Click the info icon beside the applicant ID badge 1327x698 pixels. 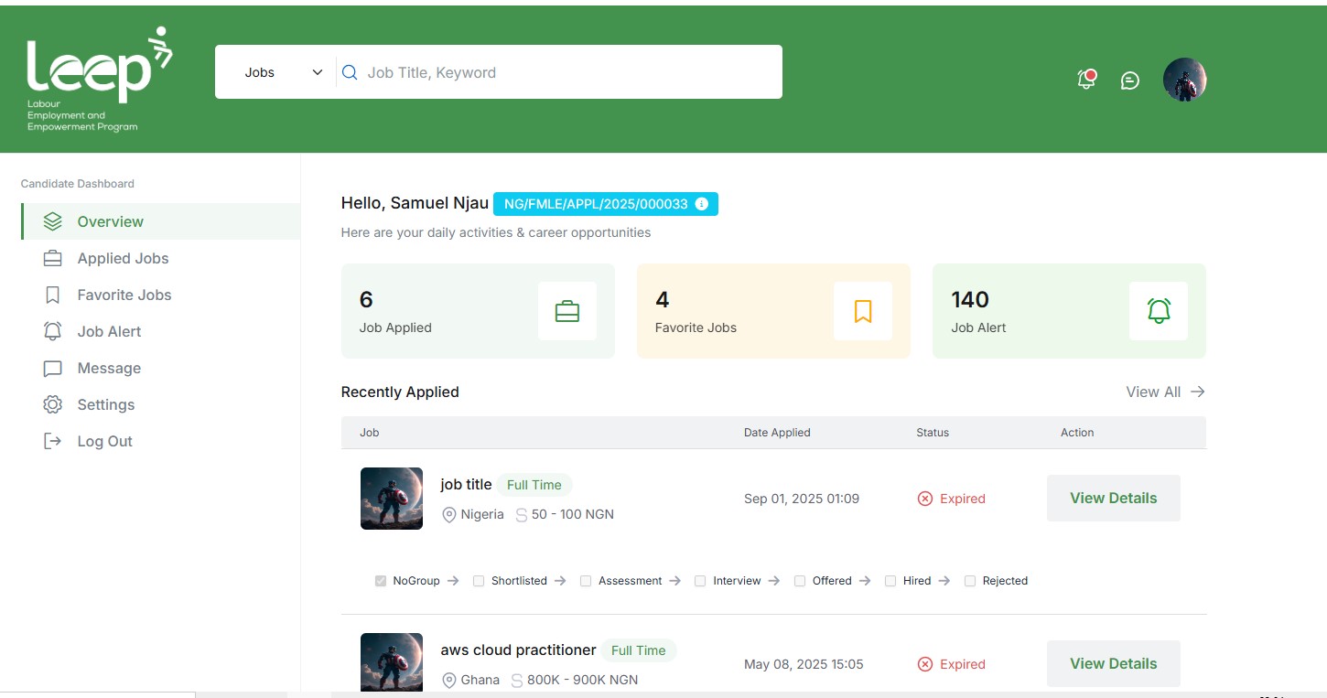click(700, 204)
